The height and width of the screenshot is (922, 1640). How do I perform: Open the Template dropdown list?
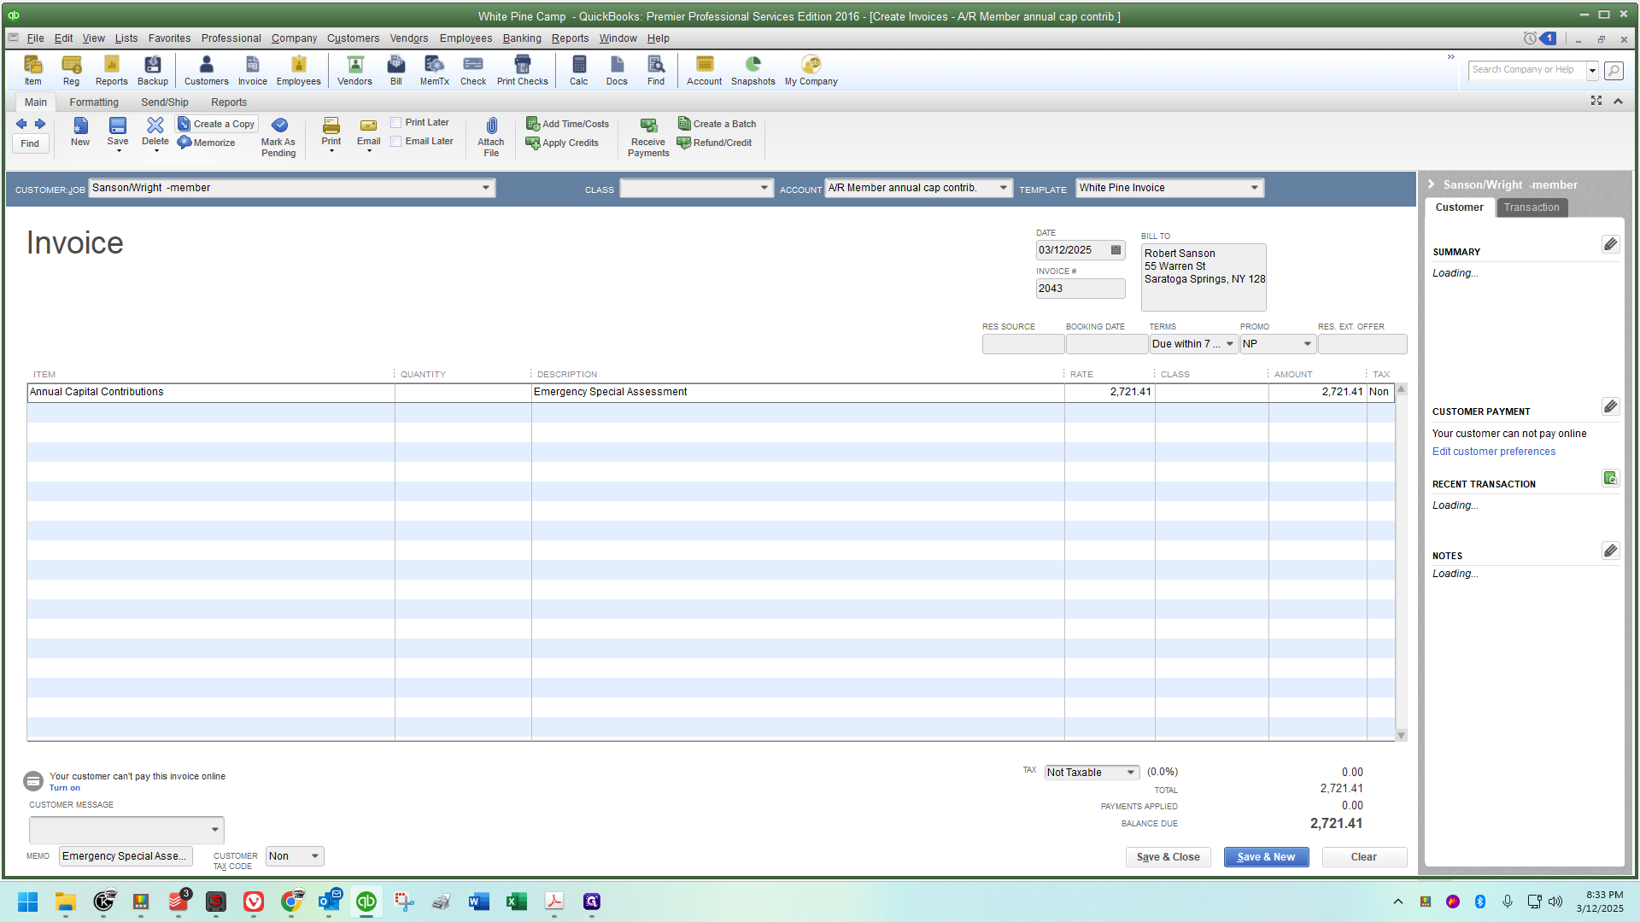click(x=1255, y=188)
